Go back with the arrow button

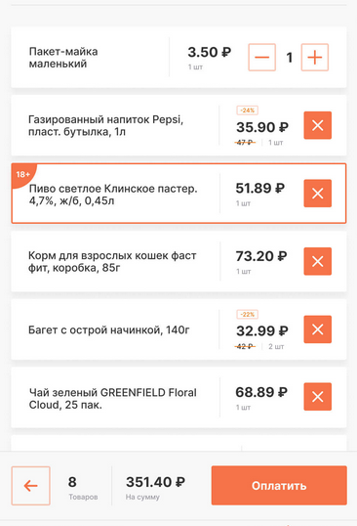pos(31,485)
